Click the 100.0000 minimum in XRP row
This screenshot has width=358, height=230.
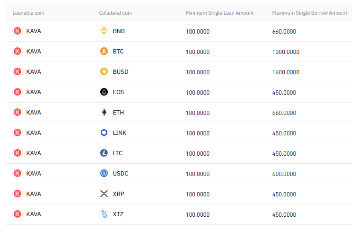[x=198, y=194]
